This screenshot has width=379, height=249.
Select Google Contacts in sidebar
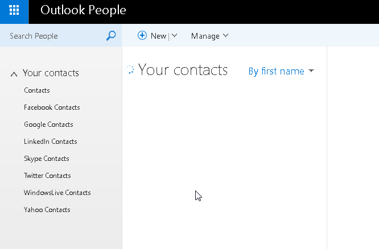(x=48, y=125)
